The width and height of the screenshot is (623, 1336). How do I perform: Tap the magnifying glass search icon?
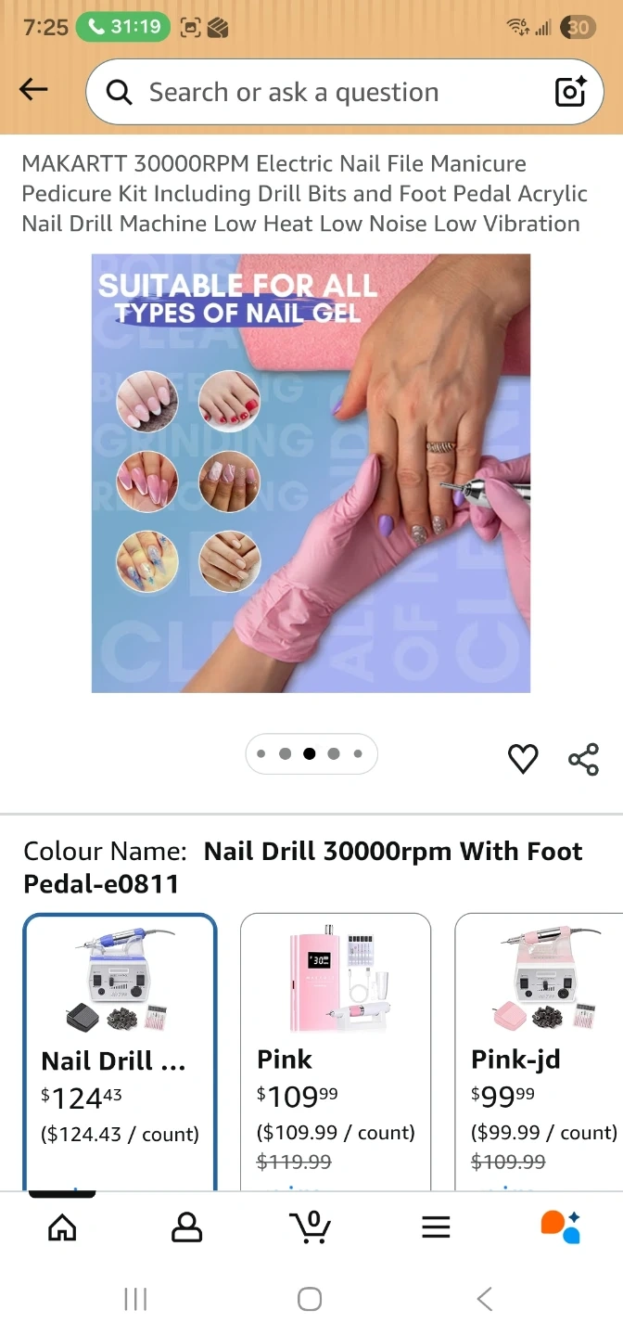(119, 92)
